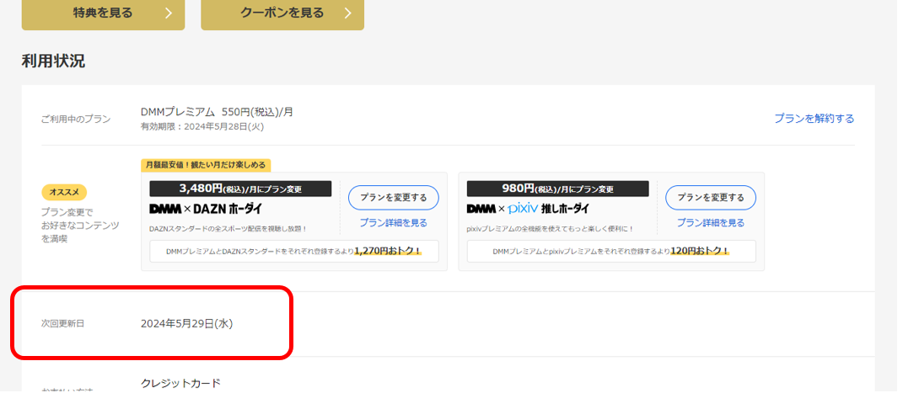903x393 pixels.
Task: Open プラン詳細を見る for DAZN plan
Action: (394, 222)
